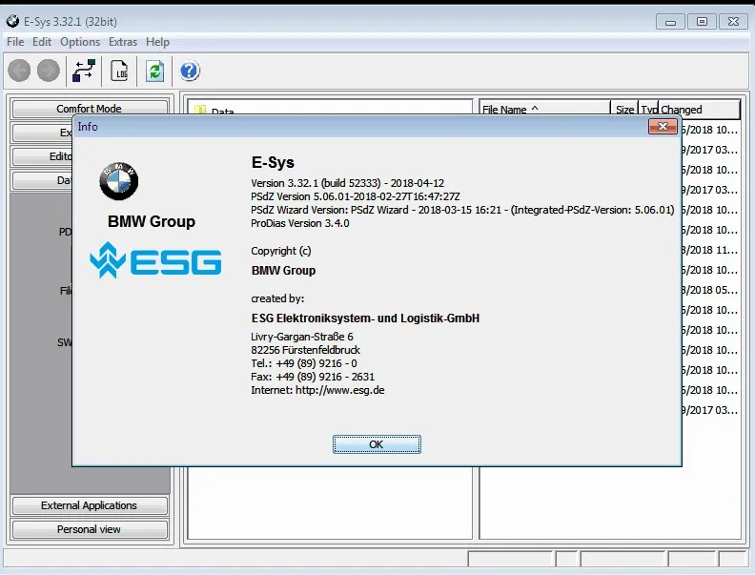This screenshot has height=575, width=755.
Task: Maximize the E-Sys main window
Action: (x=702, y=22)
